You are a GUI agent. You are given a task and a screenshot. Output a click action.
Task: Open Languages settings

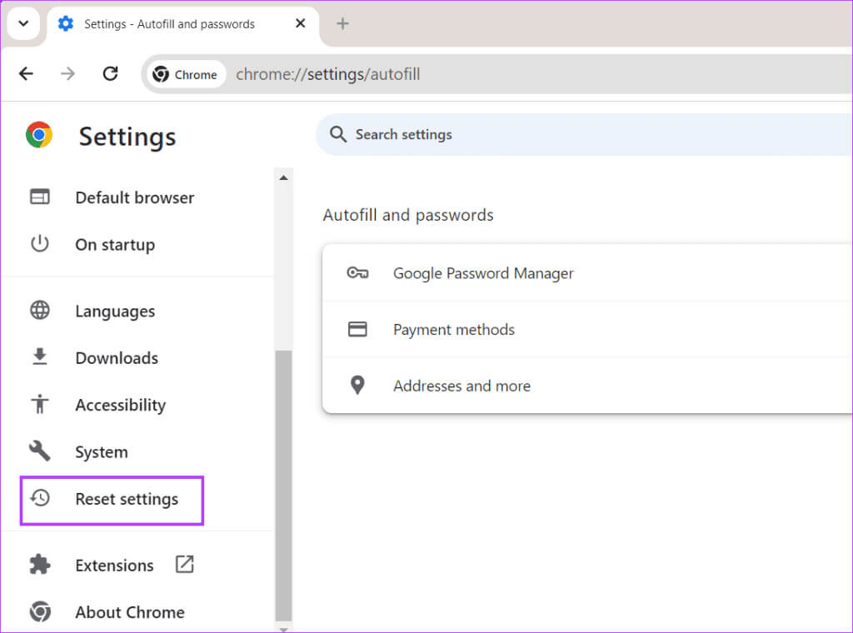(x=115, y=311)
